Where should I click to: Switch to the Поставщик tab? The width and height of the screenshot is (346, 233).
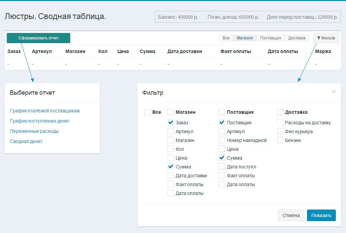click(271, 38)
